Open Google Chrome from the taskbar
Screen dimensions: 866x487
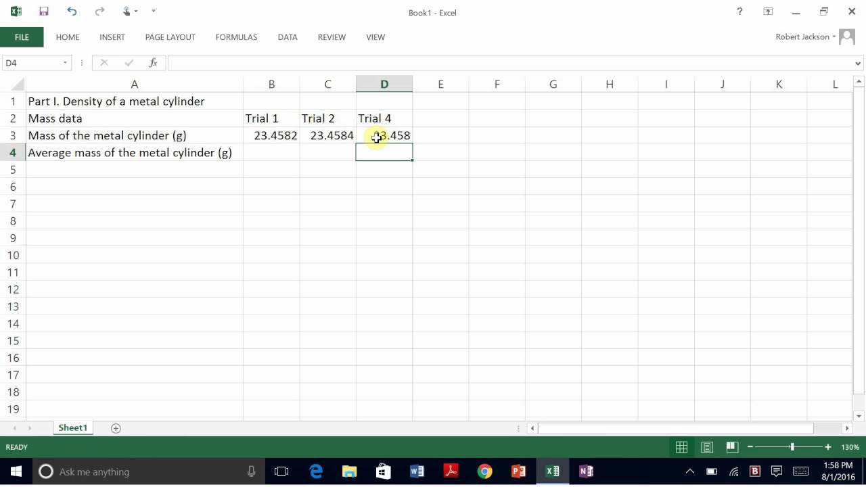click(484, 471)
